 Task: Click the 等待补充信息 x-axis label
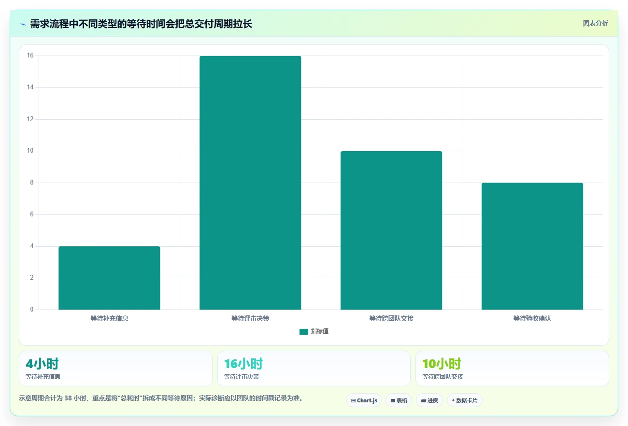coord(109,318)
